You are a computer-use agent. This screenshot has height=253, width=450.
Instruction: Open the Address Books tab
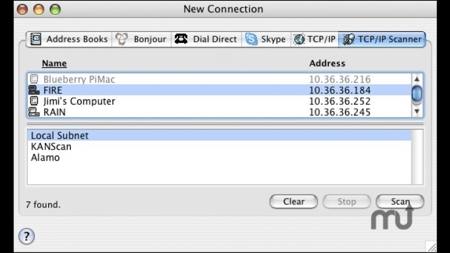(69, 39)
